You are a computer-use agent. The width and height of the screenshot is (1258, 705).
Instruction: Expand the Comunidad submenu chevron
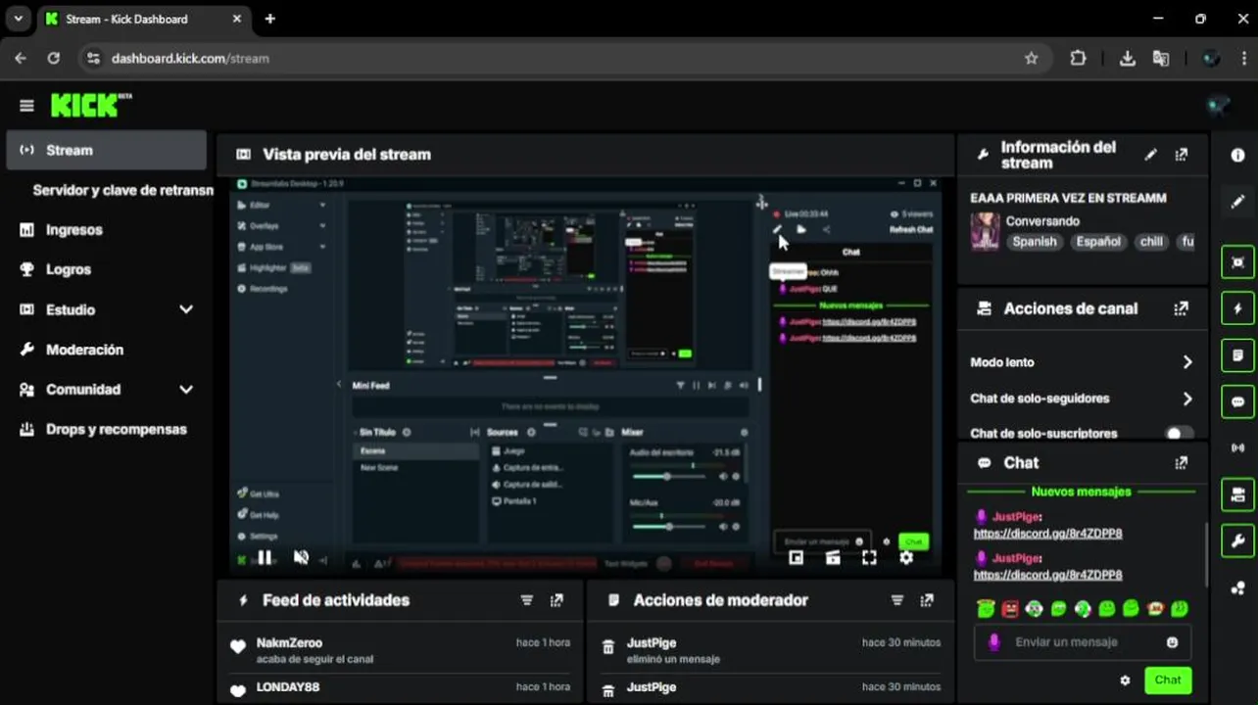coord(186,390)
